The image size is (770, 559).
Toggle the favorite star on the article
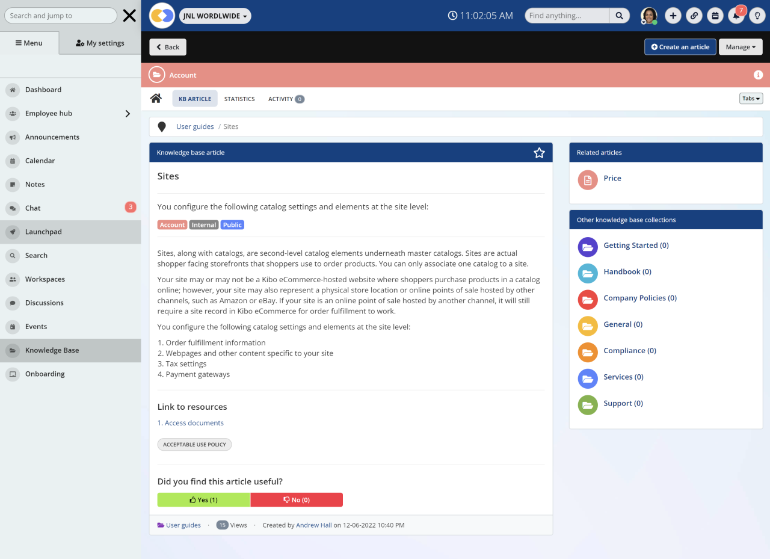[539, 152]
